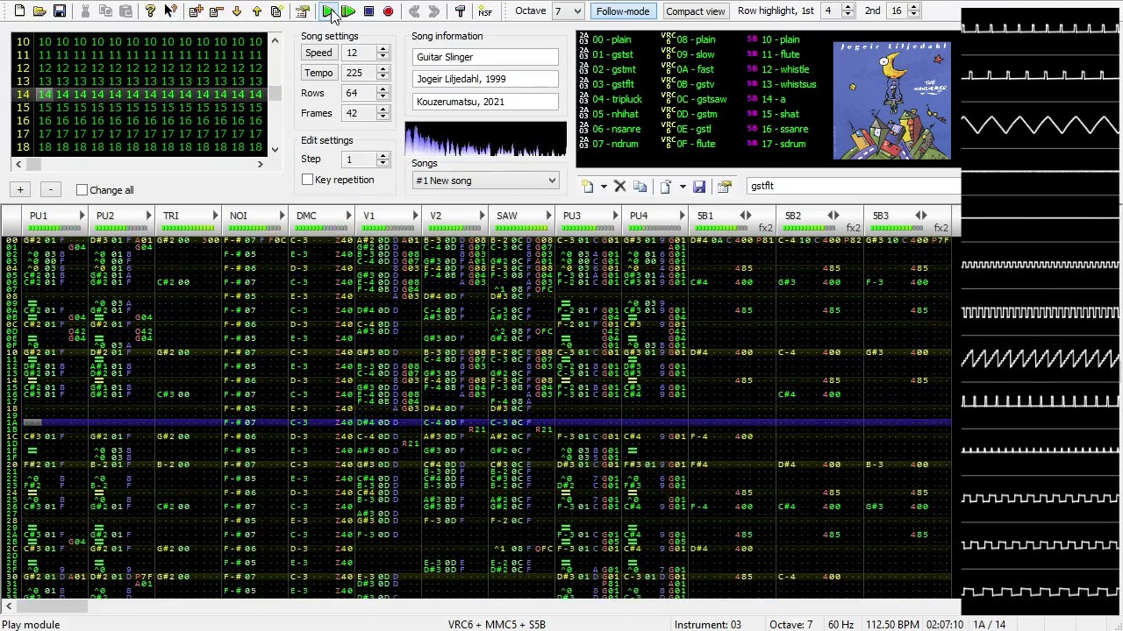Screen dimensions: 1123x631
Task: Adjust the 2nd row highlight spinner
Action: click(913, 11)
